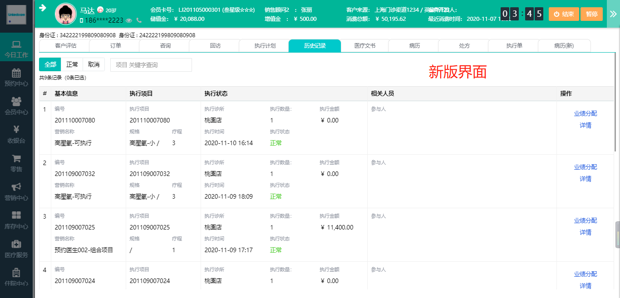Open 详情 for record 201109007032
Viewport: 620px width, 298px height.
tap(586, 179)
